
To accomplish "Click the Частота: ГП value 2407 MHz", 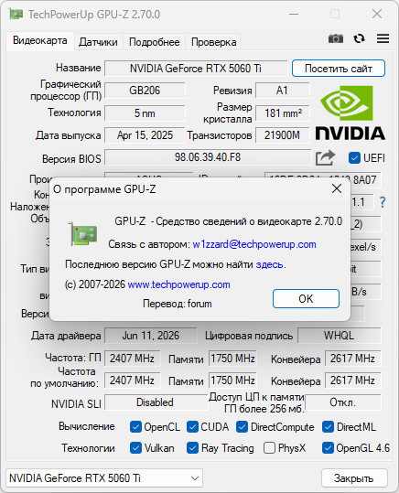I will (132, 359).
